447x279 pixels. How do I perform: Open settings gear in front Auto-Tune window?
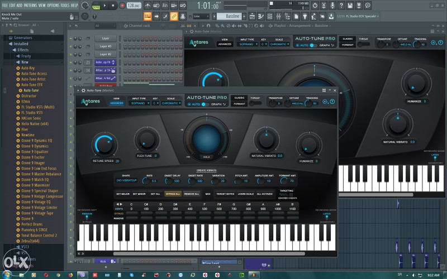pyautogui.click(x=325, y=102)
